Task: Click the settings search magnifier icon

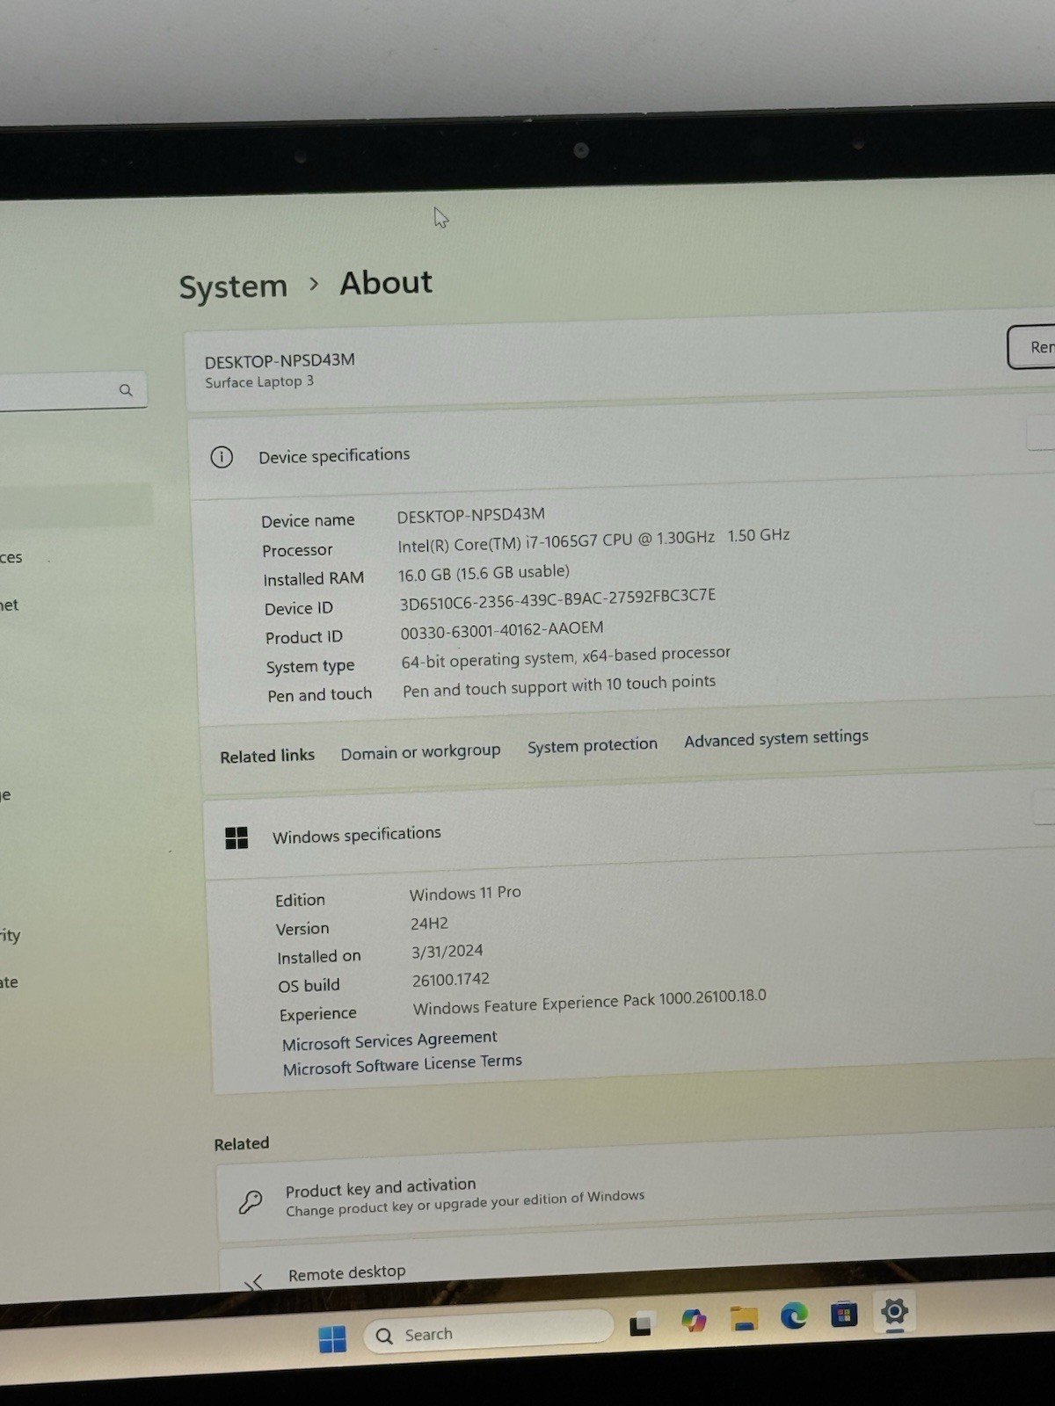Action: [126, 390]
